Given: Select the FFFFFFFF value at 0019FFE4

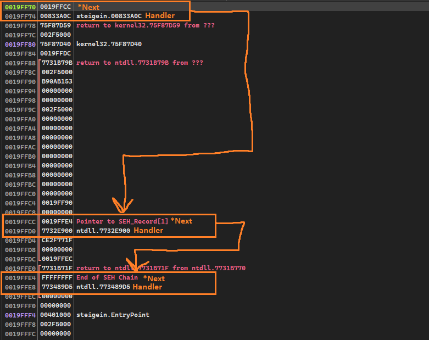Looking at the screenshot, I should click(x=57, y=277).
